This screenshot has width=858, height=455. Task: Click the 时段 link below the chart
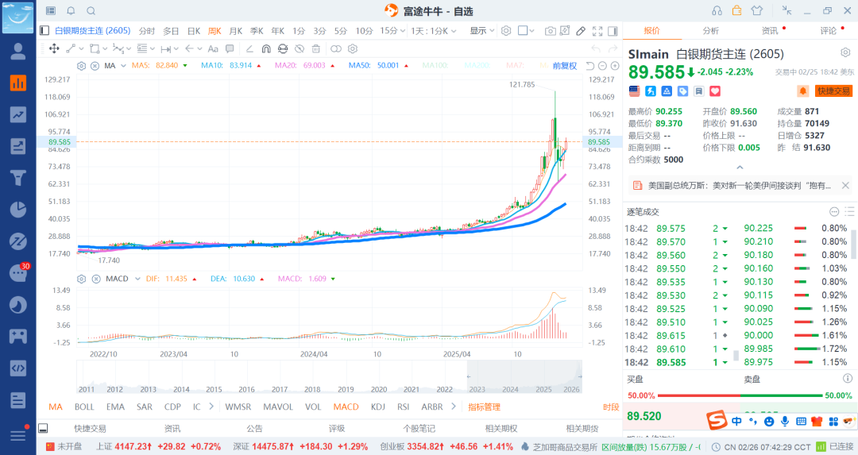[x=611, y=407]
